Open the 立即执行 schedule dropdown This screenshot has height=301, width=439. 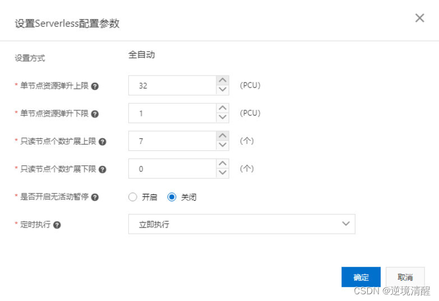click(242, 224)
